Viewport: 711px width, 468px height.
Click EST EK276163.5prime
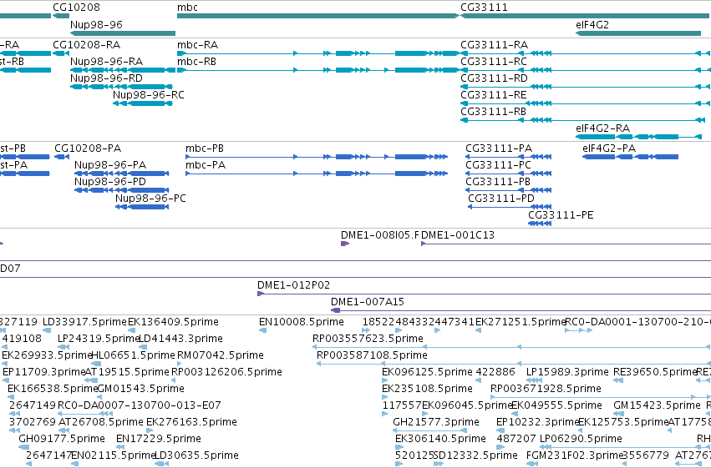[191, 423]
